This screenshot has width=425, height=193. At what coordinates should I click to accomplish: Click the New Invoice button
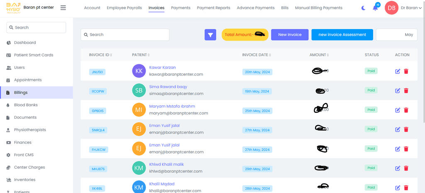290,35
